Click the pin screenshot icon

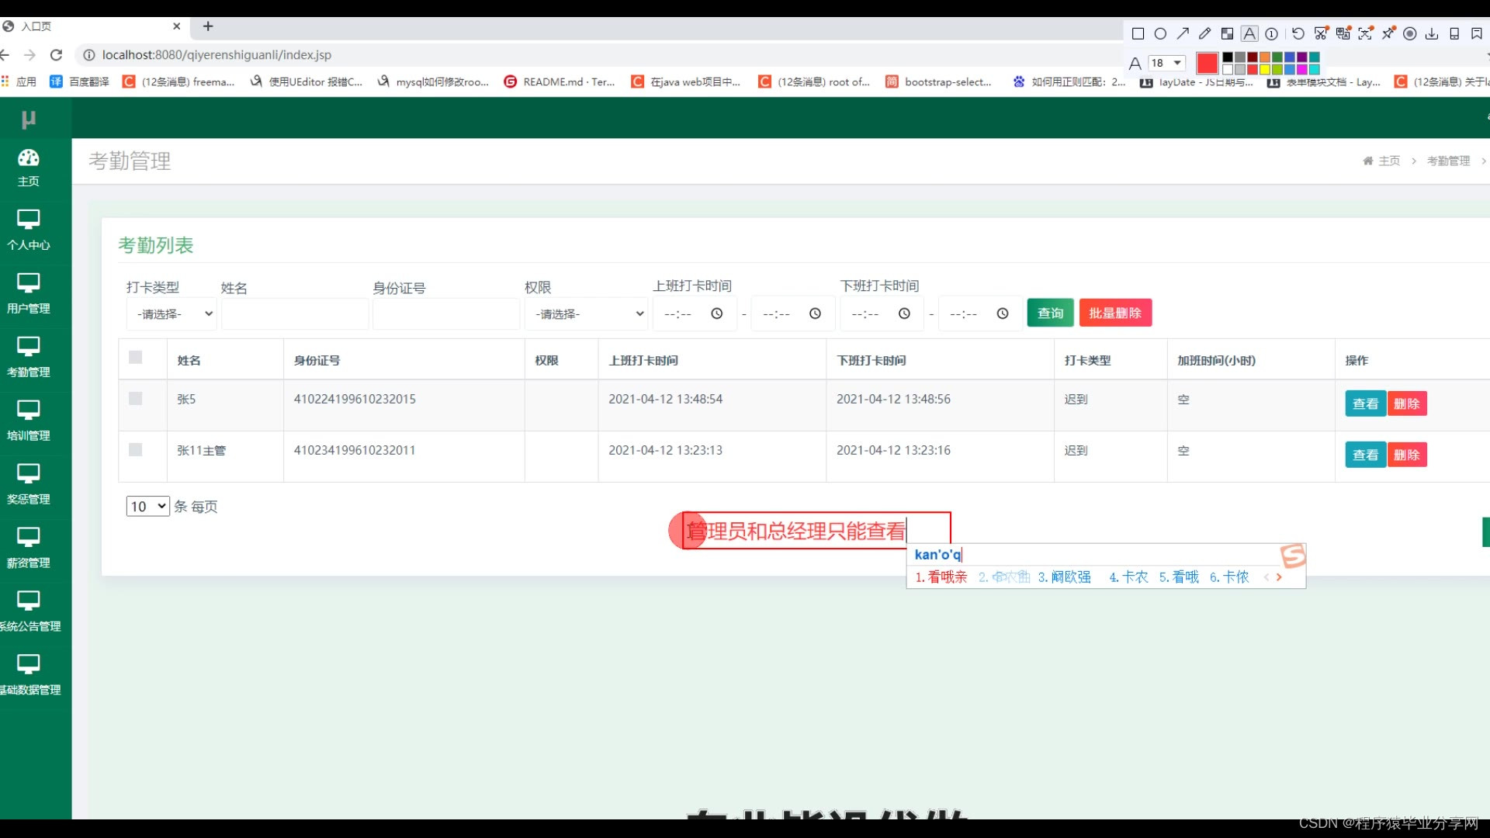(x=1388, y=33)
